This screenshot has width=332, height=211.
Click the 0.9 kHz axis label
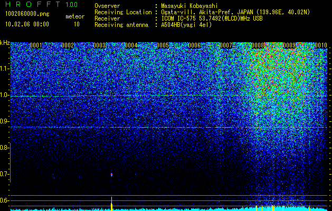click(x=4, y=121)
